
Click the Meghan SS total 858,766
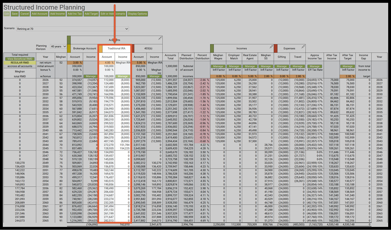tap(267, 224)
